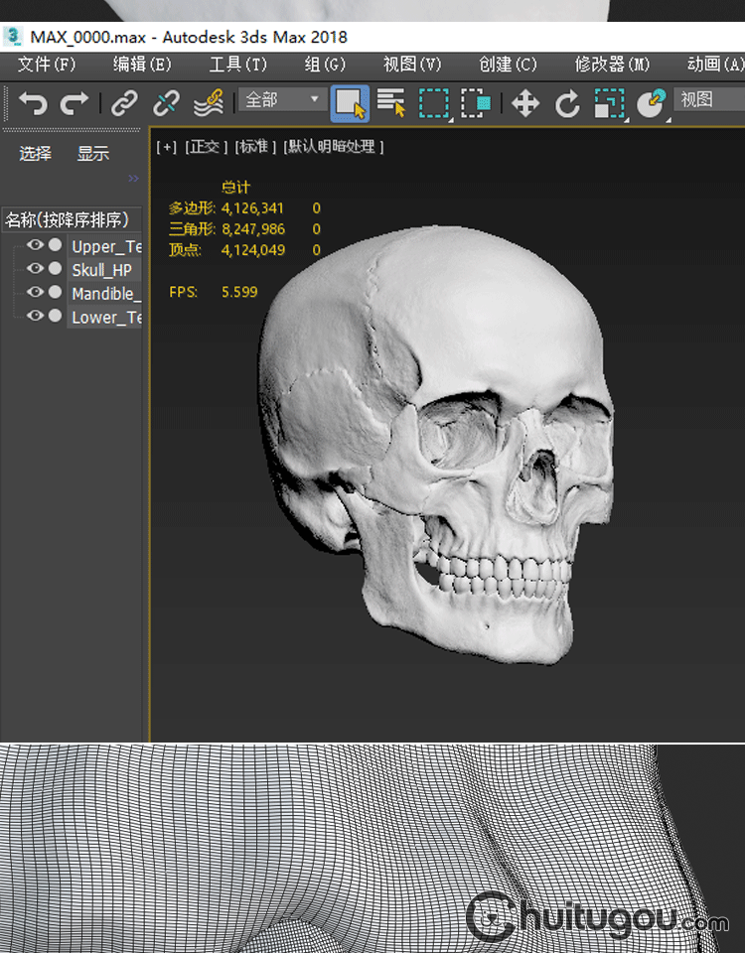The width and height of the screenshot is (745, 953).
Task: Select the Move tool icon
Action: point(525,103)
